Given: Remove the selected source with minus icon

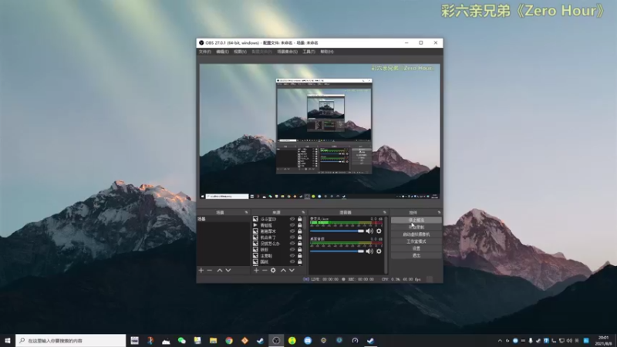Looking at the screenshot, I should 265,271.
